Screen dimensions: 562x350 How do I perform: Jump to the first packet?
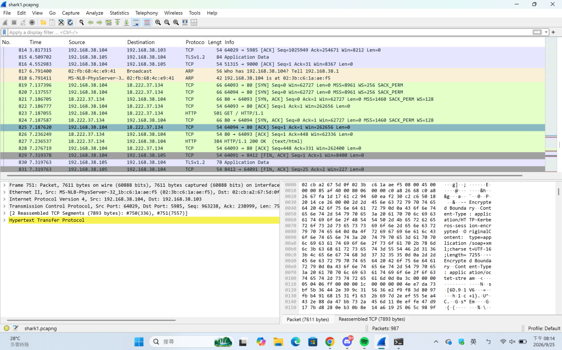[117, 22]
